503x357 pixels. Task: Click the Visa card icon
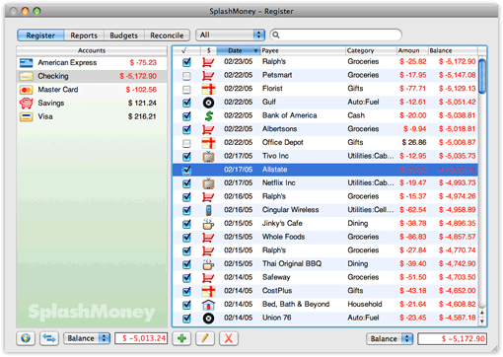click(x=26, y=116)
